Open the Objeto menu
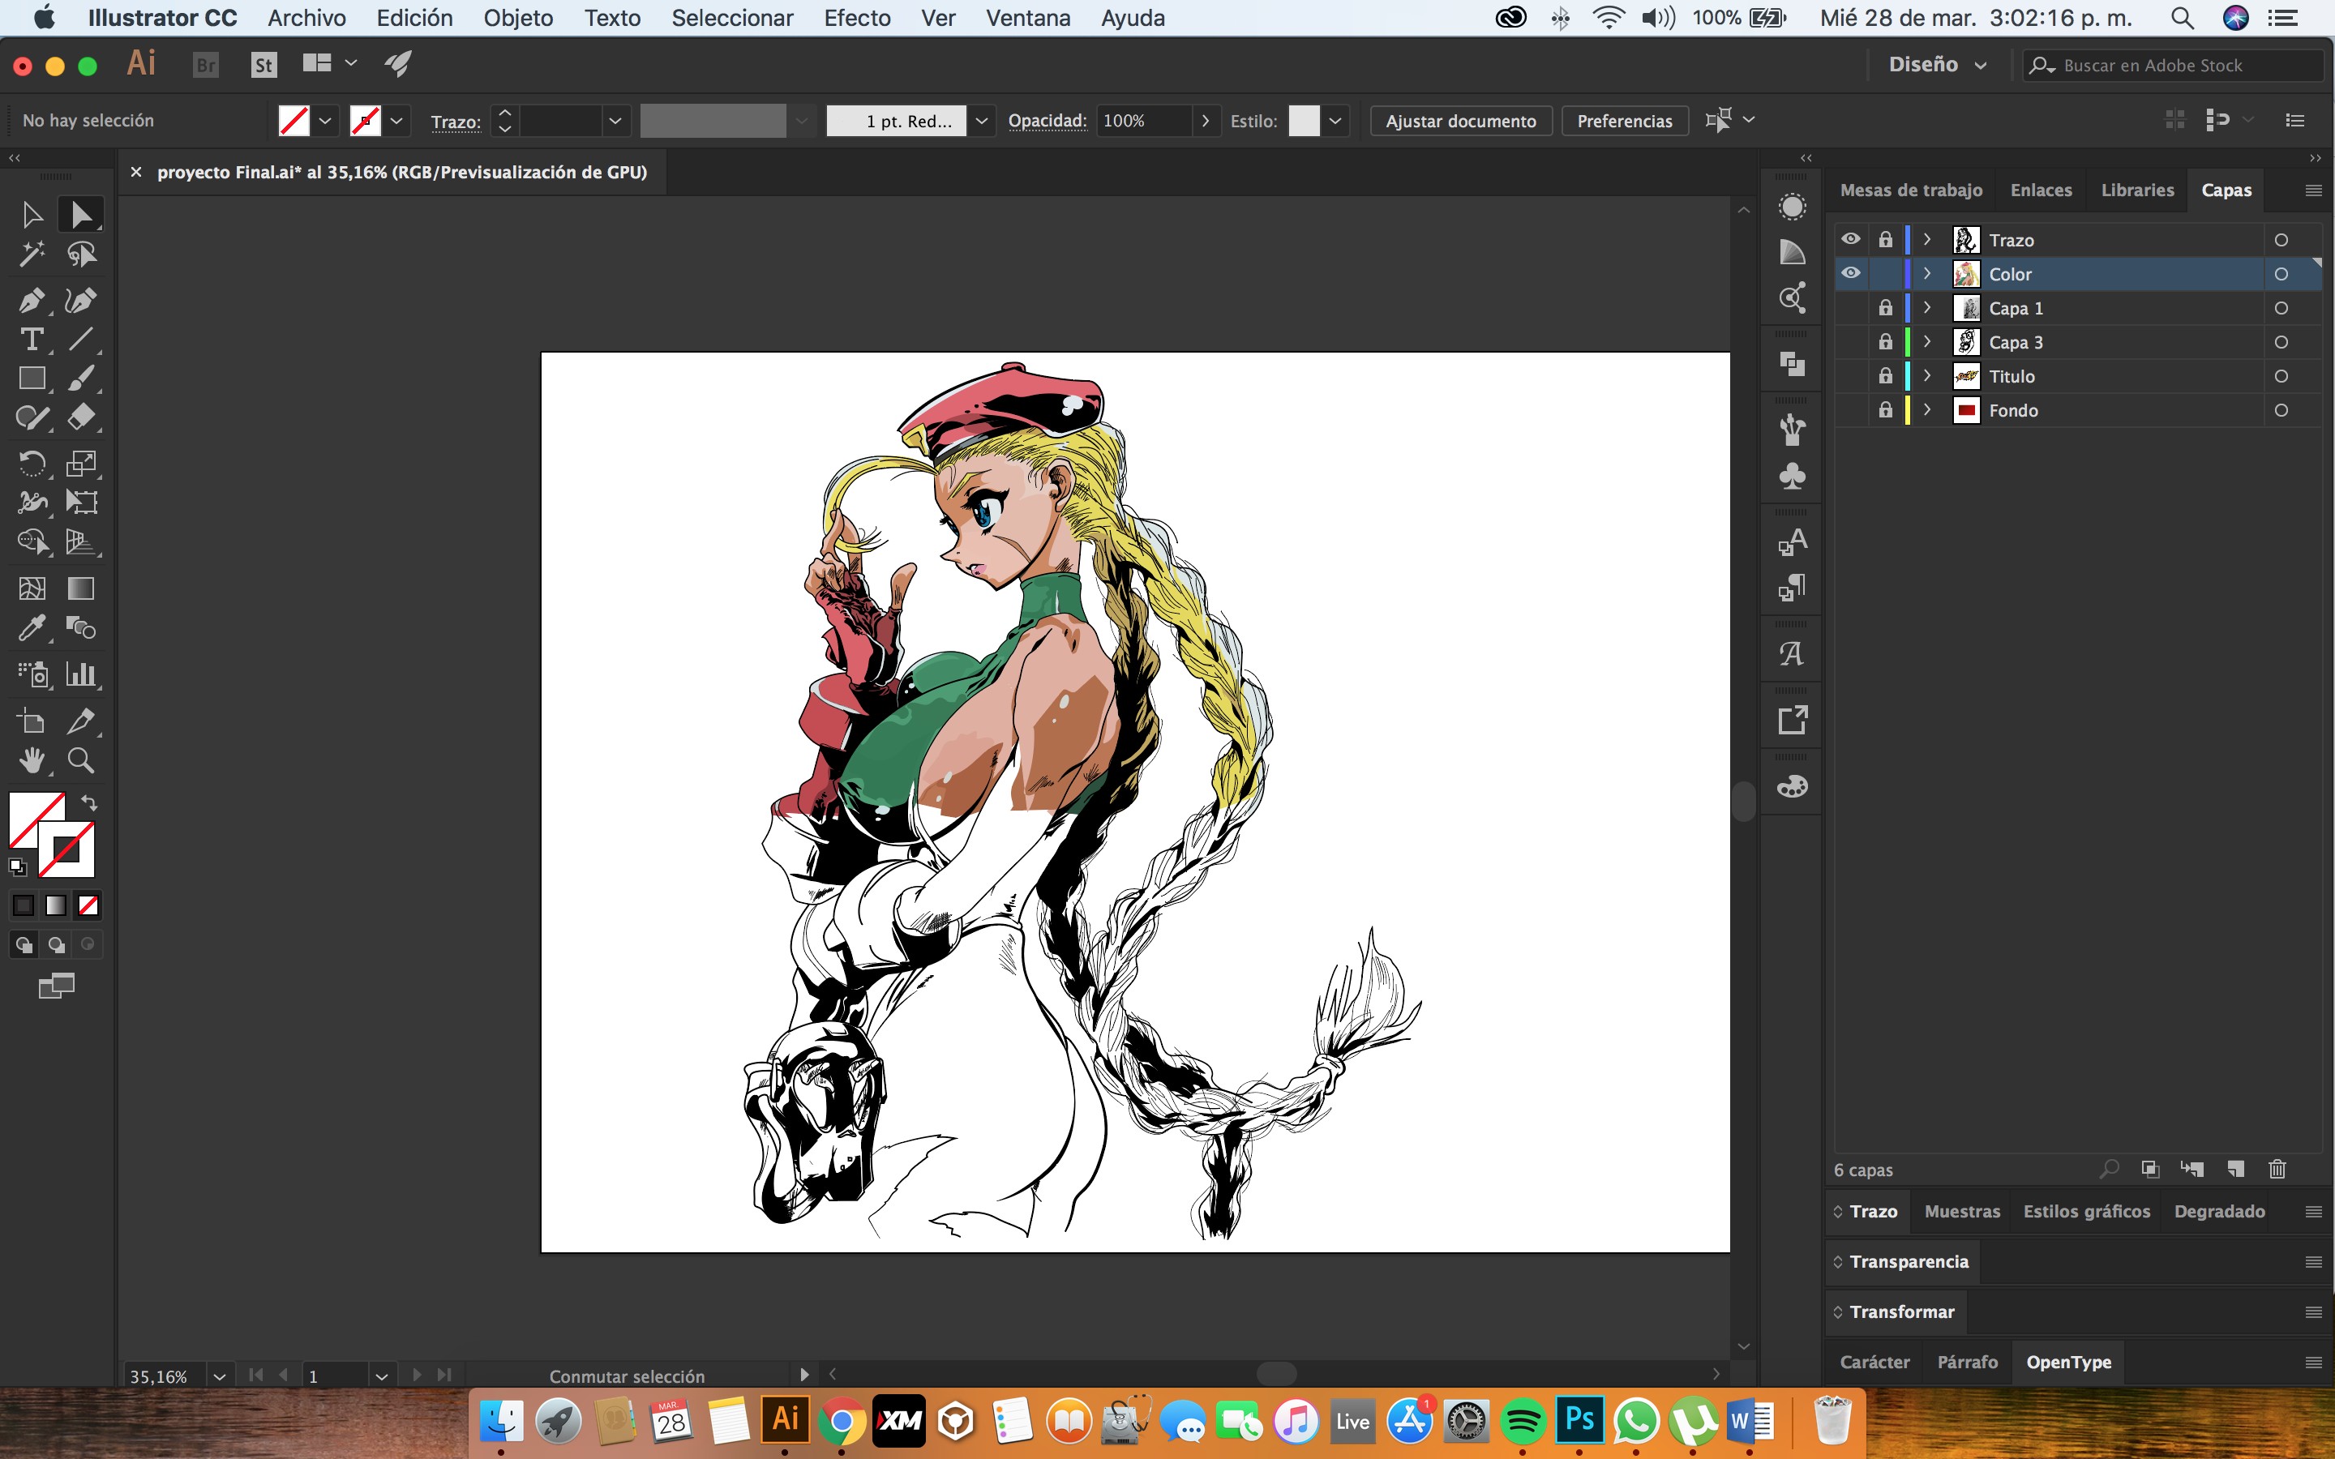Screen dimensions: 2335x1459 pos(518,17)
